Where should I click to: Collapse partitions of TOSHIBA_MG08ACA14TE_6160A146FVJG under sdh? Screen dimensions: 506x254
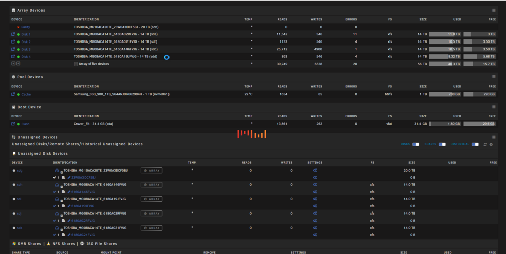(x=61, y=187)
